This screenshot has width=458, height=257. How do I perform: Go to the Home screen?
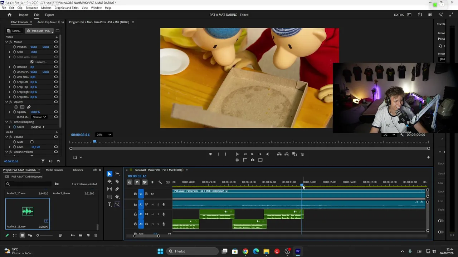pos(10,15)
